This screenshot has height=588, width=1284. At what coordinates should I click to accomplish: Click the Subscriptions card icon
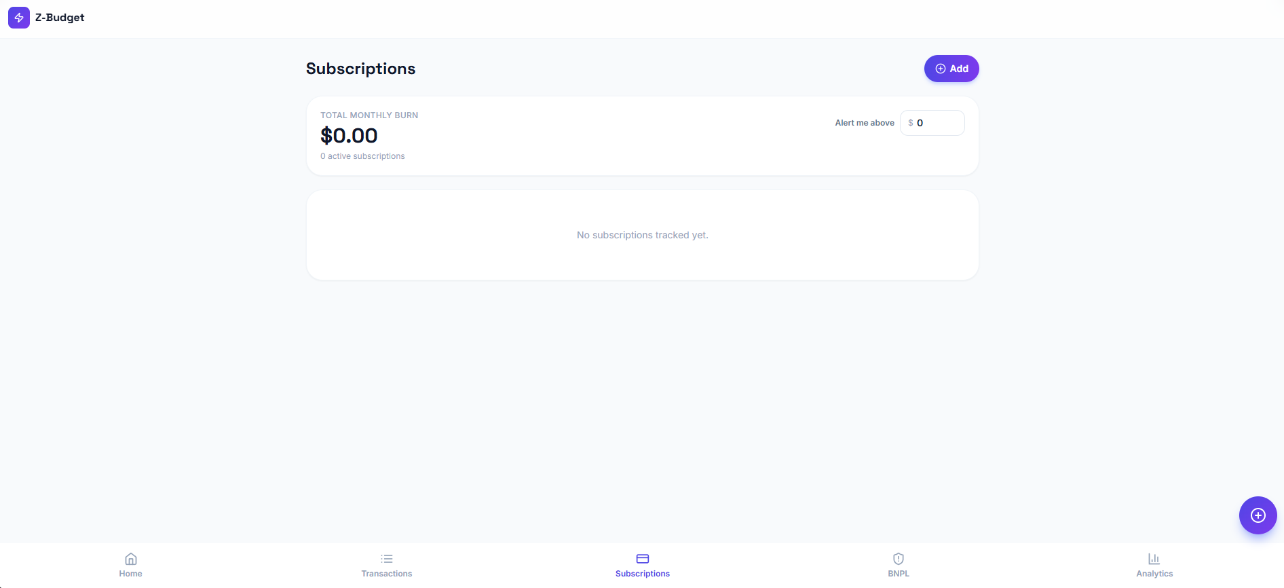coord(643,559)
